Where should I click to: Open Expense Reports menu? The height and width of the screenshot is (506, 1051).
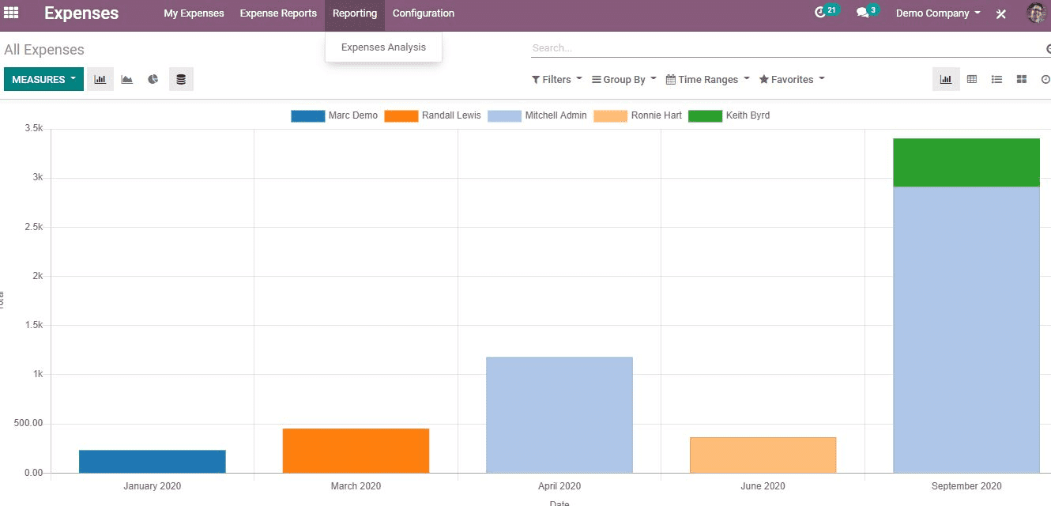click(278, 13)
